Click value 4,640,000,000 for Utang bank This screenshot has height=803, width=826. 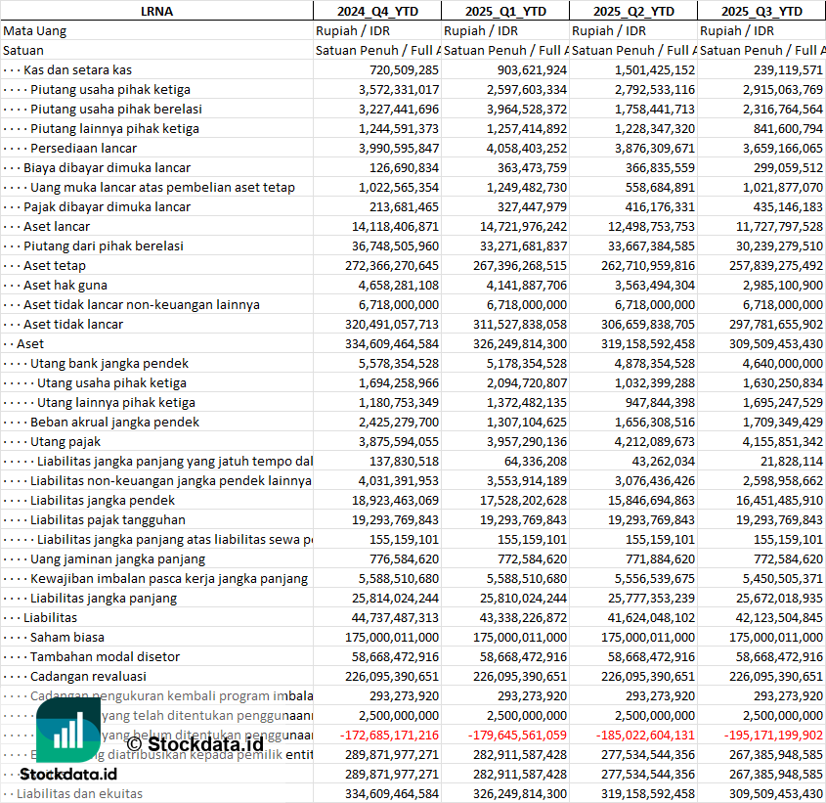pyautogui.click(x=782, y=362)
